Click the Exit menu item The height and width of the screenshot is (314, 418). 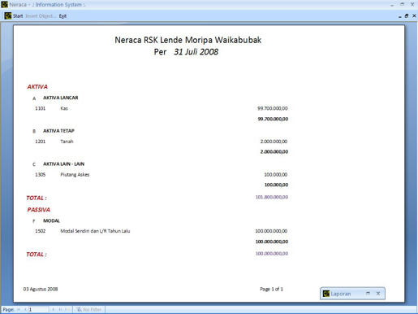click(62, 16)
